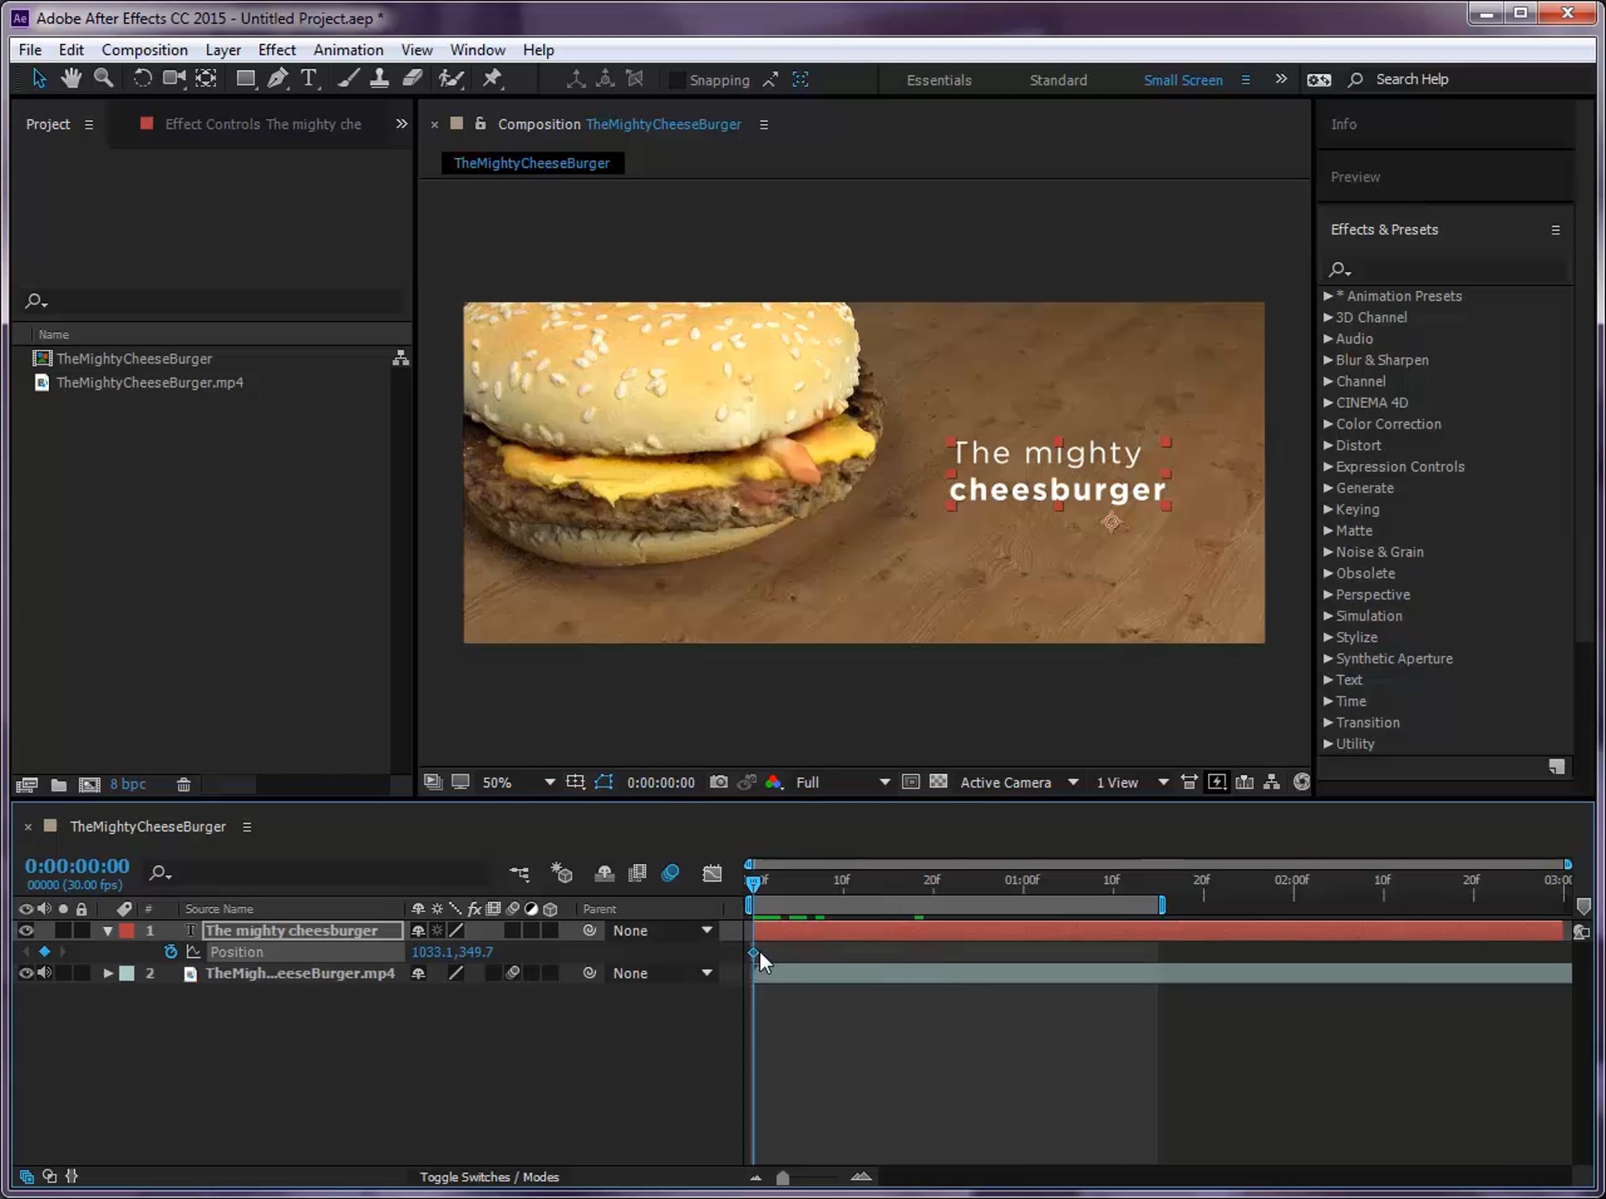Open the Graph Editor in timeline
Image resolution: width=1606 pixels, height=1199 pixels.
pyautogui.click(x=711, y=873)
